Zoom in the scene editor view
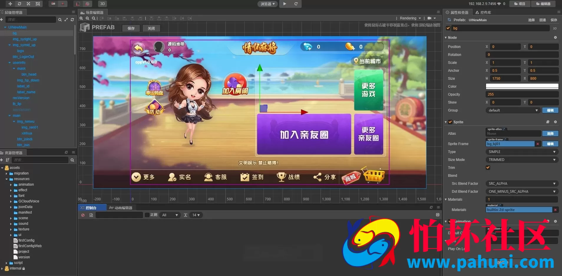 [x=81, y=18]
